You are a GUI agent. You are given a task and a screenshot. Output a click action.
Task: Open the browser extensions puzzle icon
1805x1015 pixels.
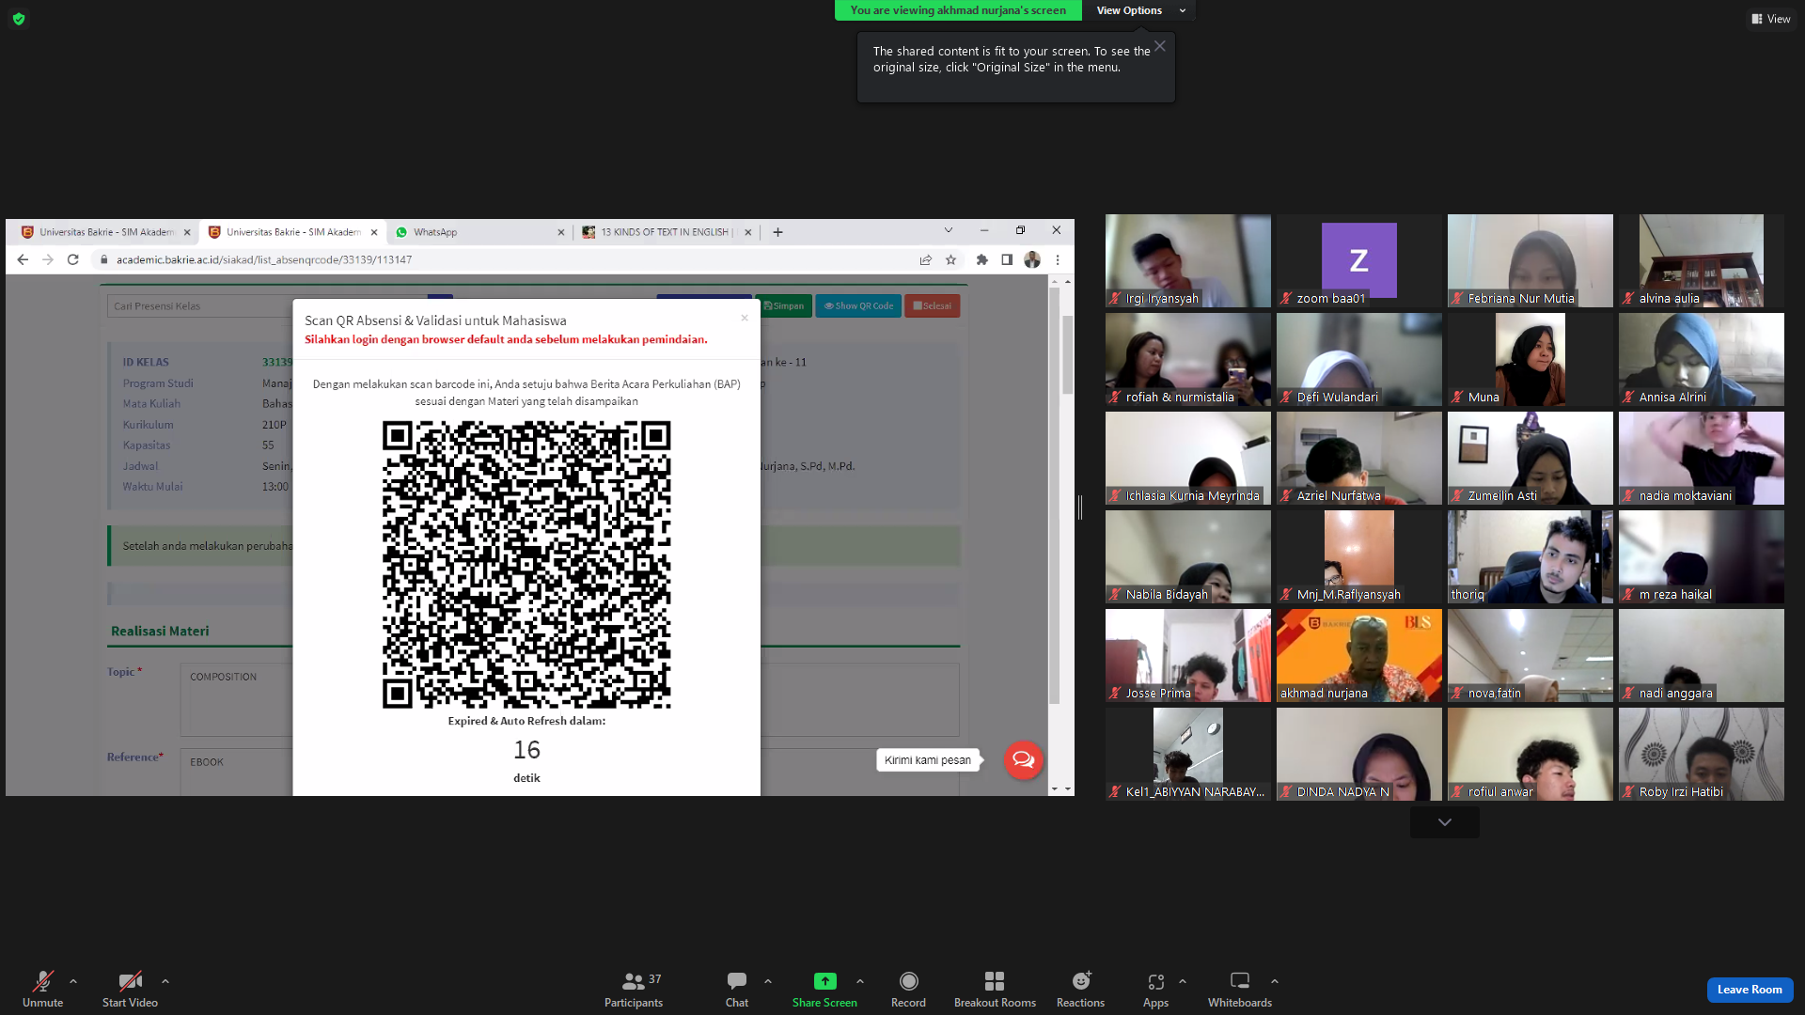pyautogui.click(x=982, y=259)
